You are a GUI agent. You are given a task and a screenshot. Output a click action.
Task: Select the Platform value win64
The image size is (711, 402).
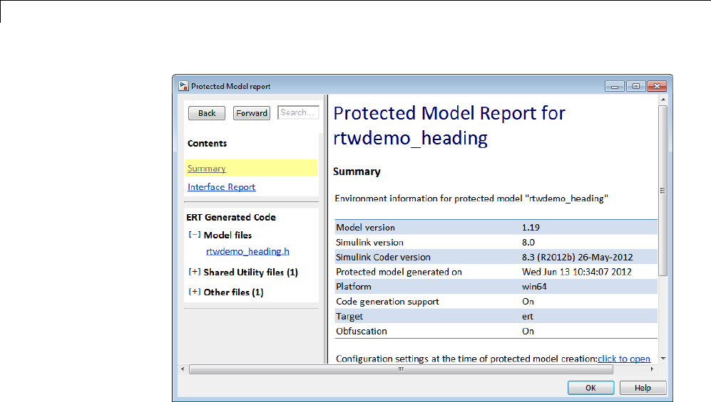point(534,287)
